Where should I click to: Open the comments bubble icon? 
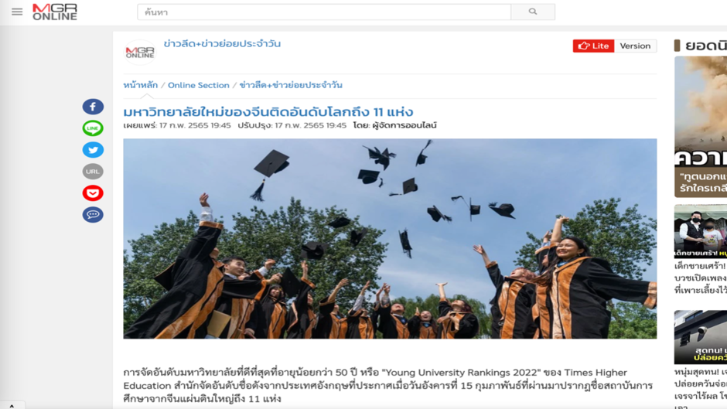coord(93,215)
